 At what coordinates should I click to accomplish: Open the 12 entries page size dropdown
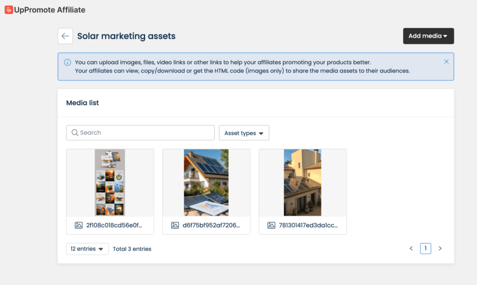pyautogui.click(x=87, y=249)
